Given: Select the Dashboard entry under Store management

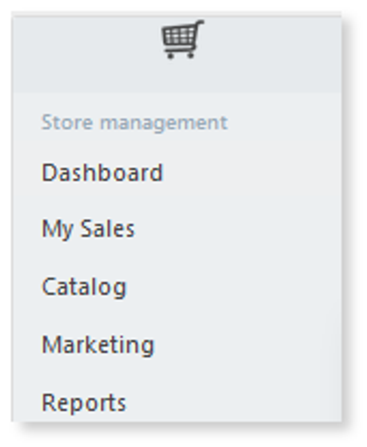Looking at the screenshot, I should [x=102, y=172].
